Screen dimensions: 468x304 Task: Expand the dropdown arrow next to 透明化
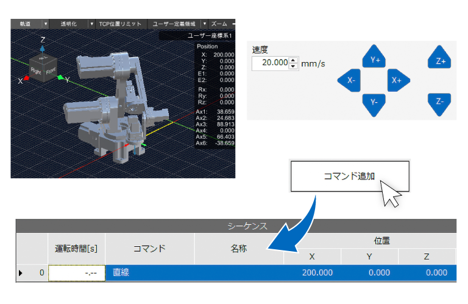(x=91, y=24)
